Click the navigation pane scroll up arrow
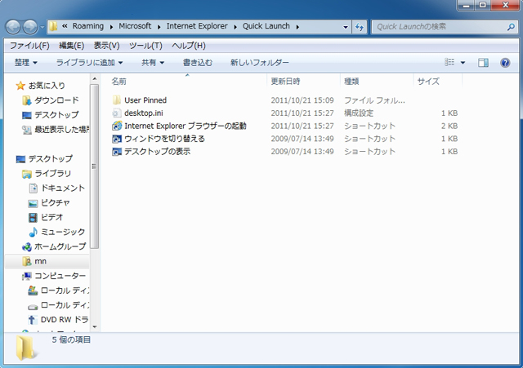Image resolution: width=523 pixels, height=368 pixels. 95,79
